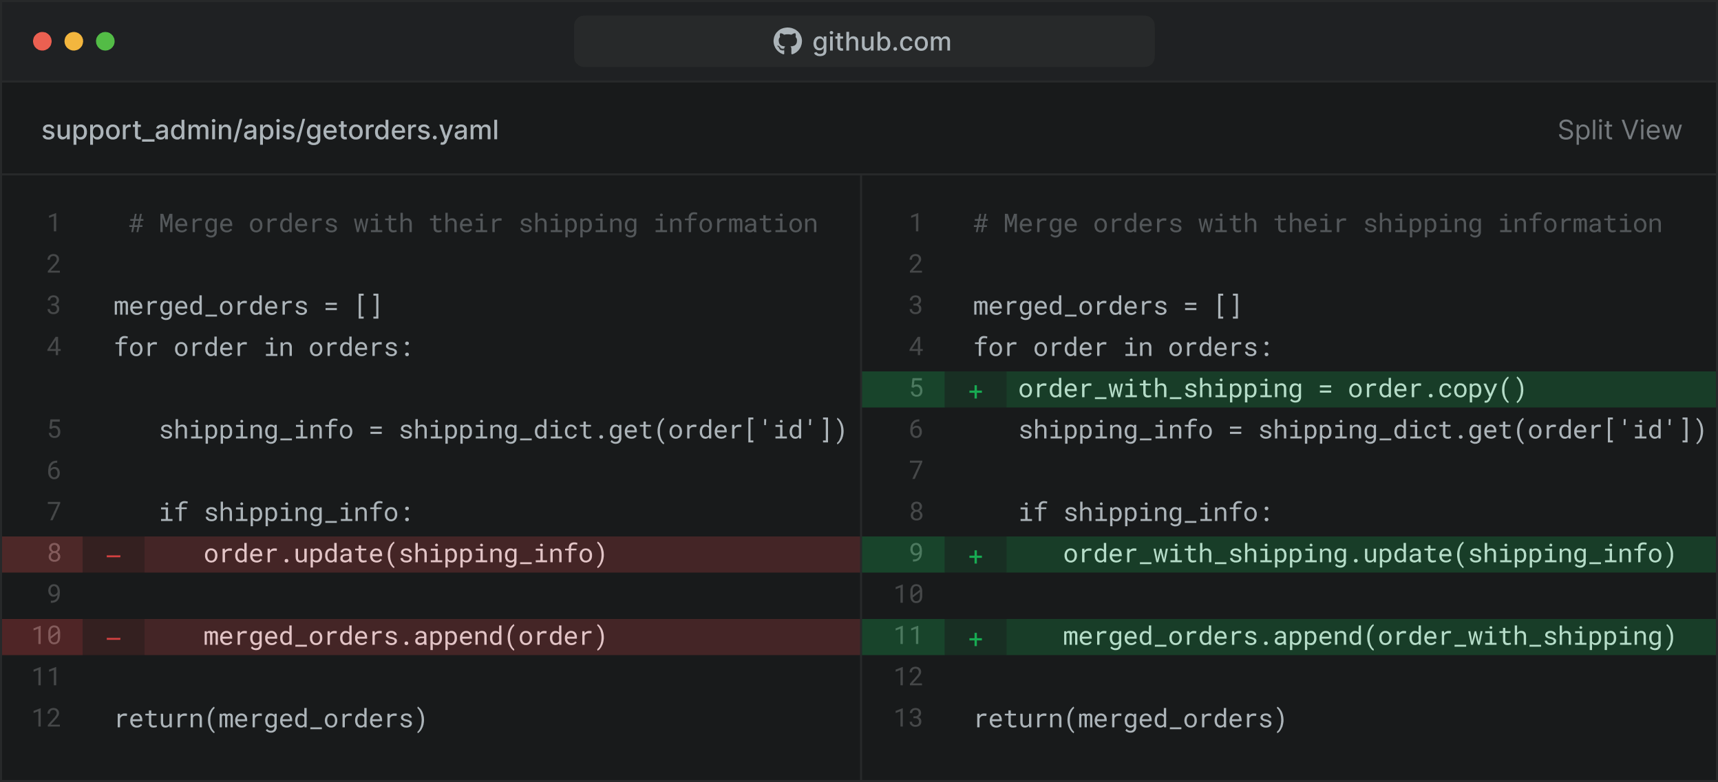Image resolution: width=1718 pixels, height=782 pixels.
Task: Click the yellow window minimize button
Action: [74, 41]
